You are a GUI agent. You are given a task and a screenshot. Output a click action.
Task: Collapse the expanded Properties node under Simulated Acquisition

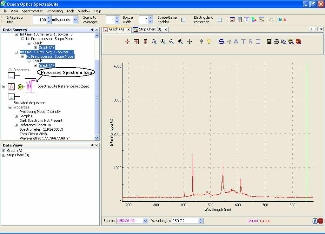[x=10, y=107]
